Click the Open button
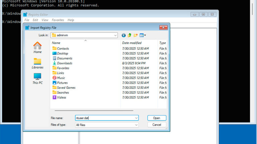 [x=157, y=118]
